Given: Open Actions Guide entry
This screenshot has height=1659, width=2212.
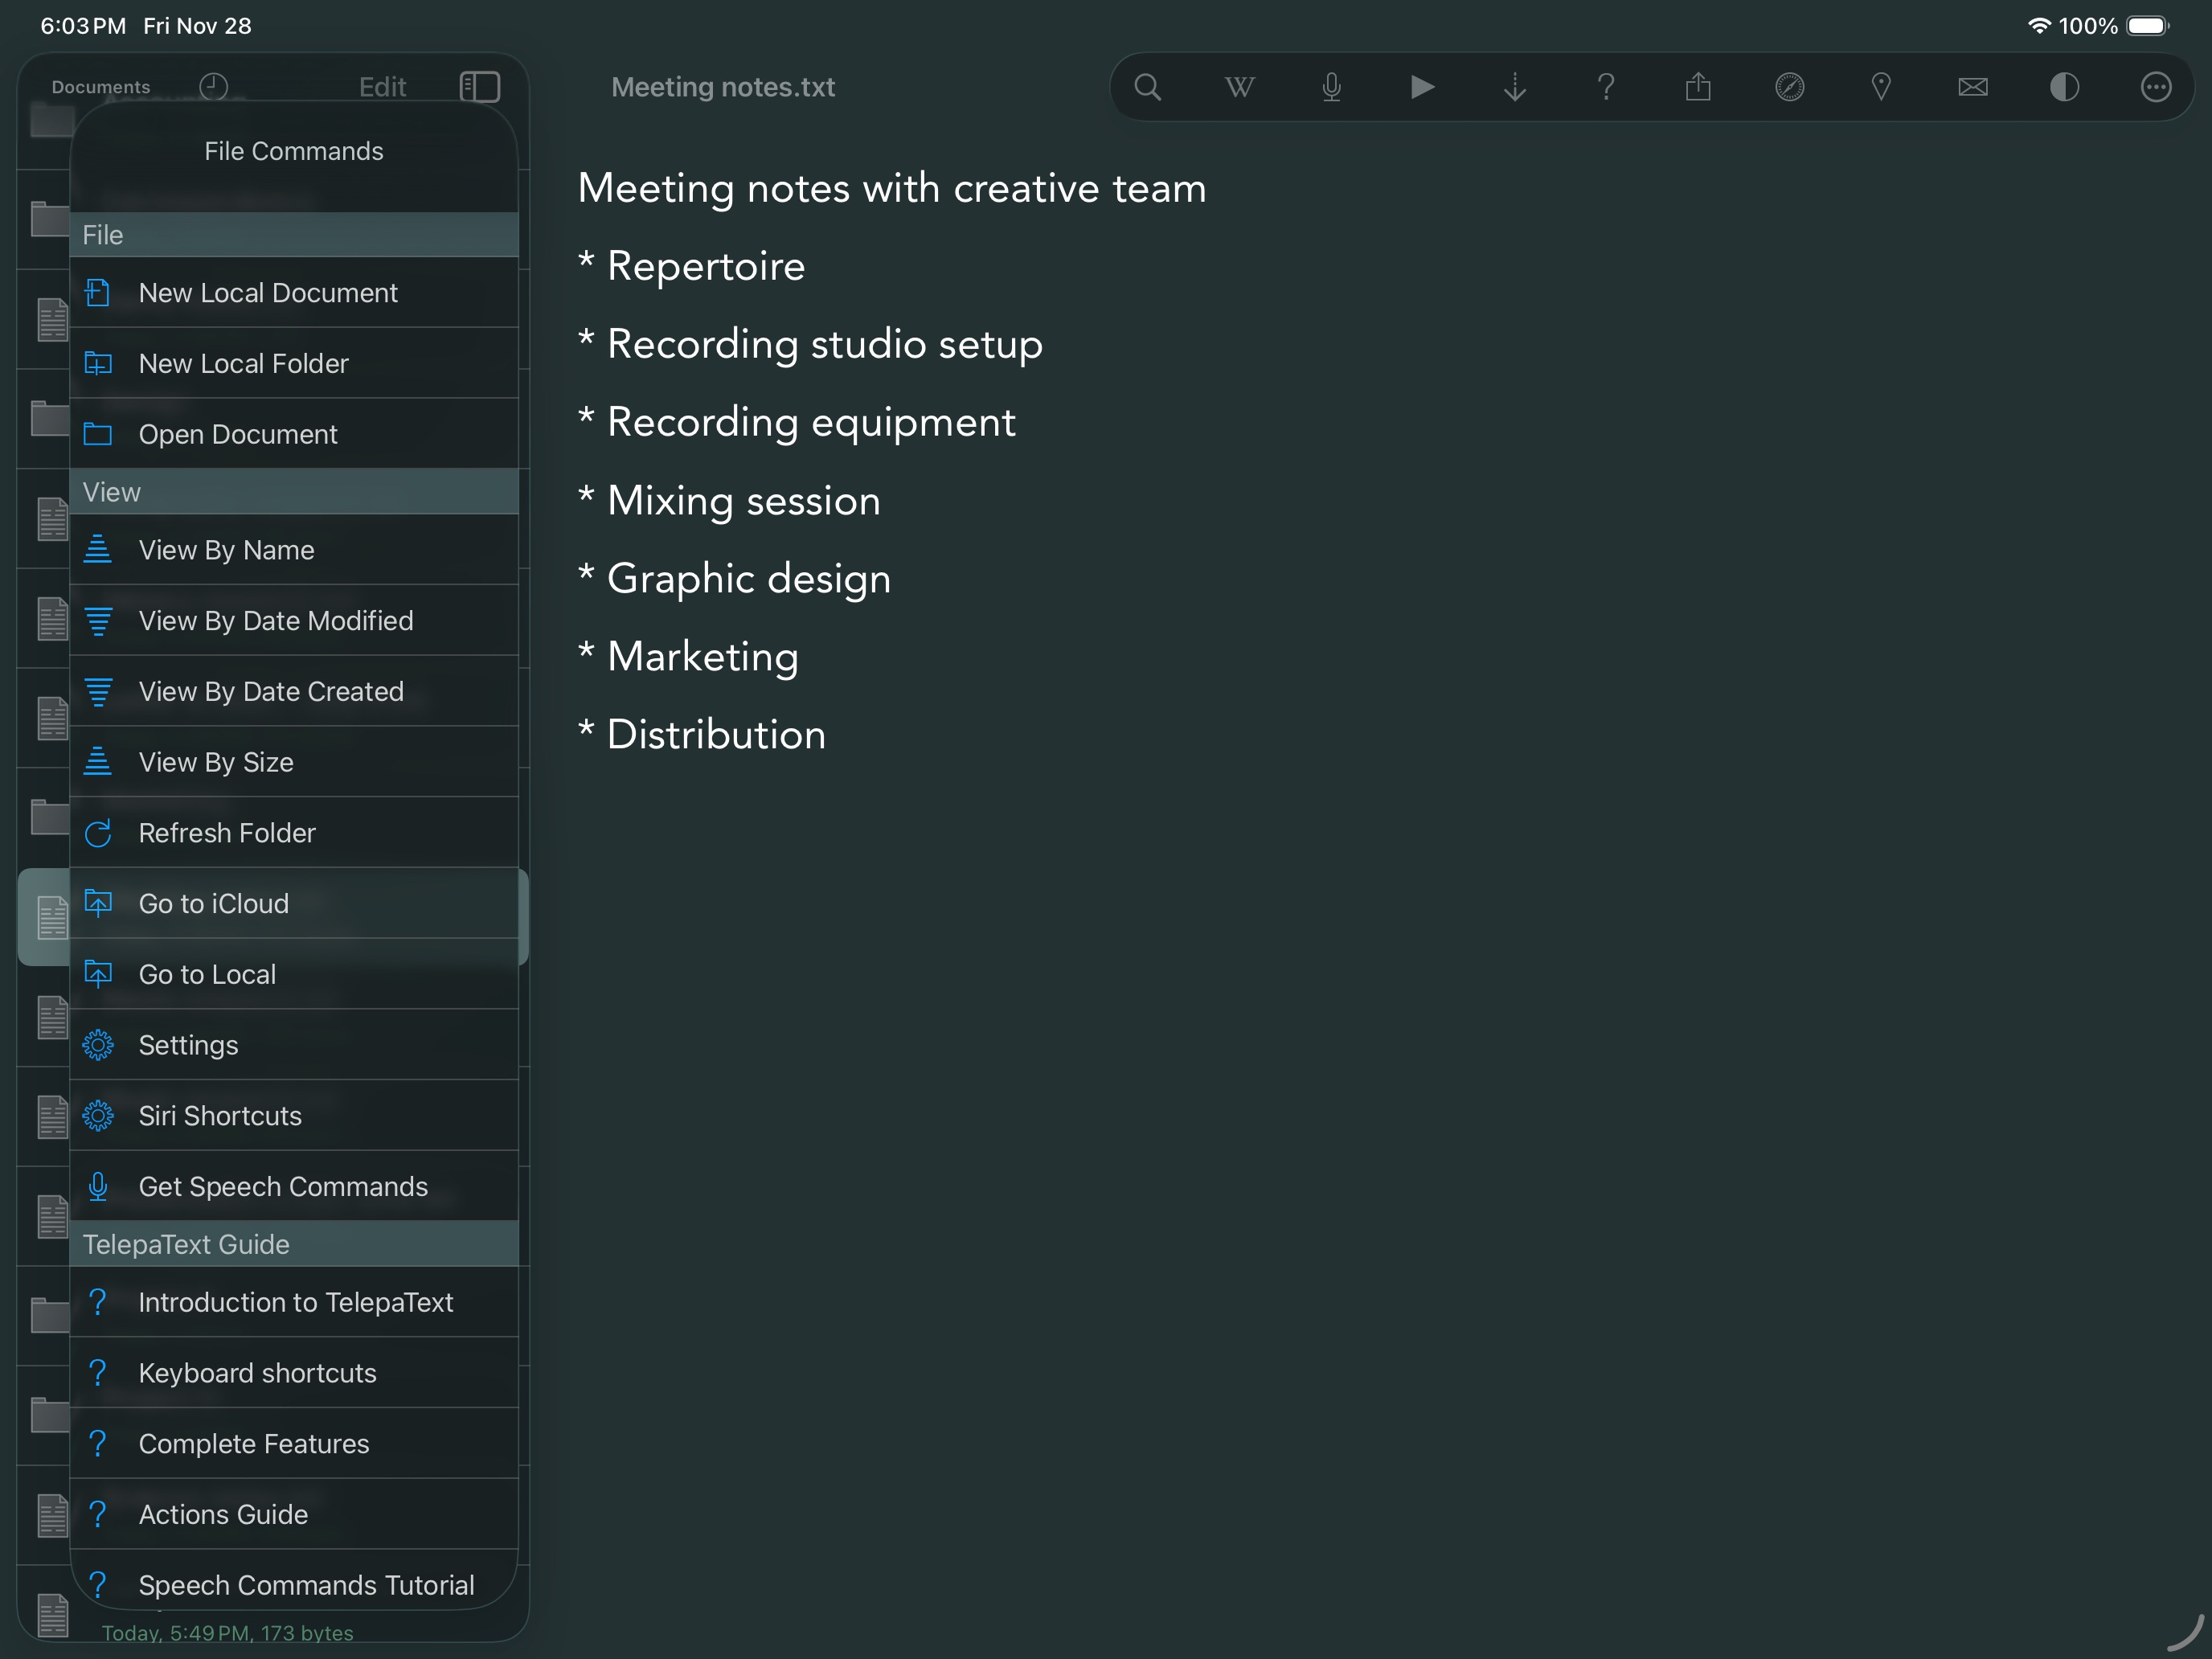Looking at the screenshot, I should click(294, 1514).
